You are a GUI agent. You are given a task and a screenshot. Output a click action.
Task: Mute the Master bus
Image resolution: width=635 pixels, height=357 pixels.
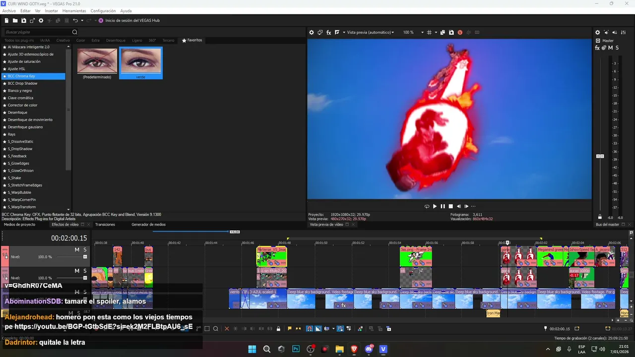tap(610, 48)
